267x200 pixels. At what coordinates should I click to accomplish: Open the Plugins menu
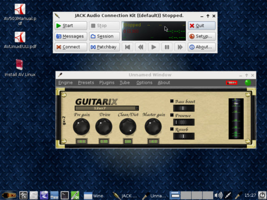[107, 83]
